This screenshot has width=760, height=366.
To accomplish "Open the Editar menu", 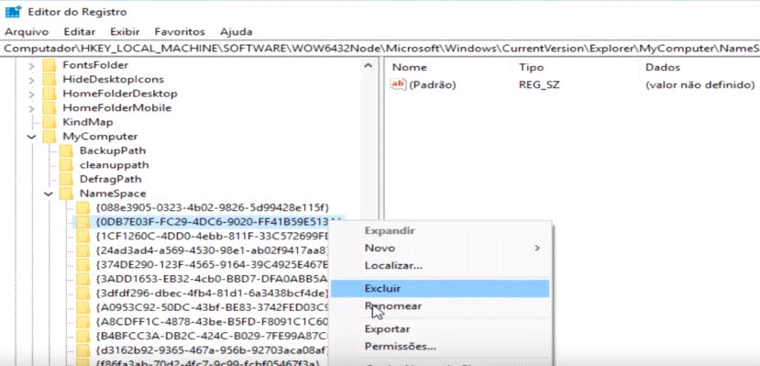I will coord(80,32).
